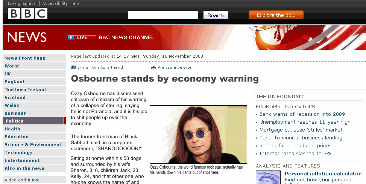Open the Low graphics version link

[x=22, y=3]
